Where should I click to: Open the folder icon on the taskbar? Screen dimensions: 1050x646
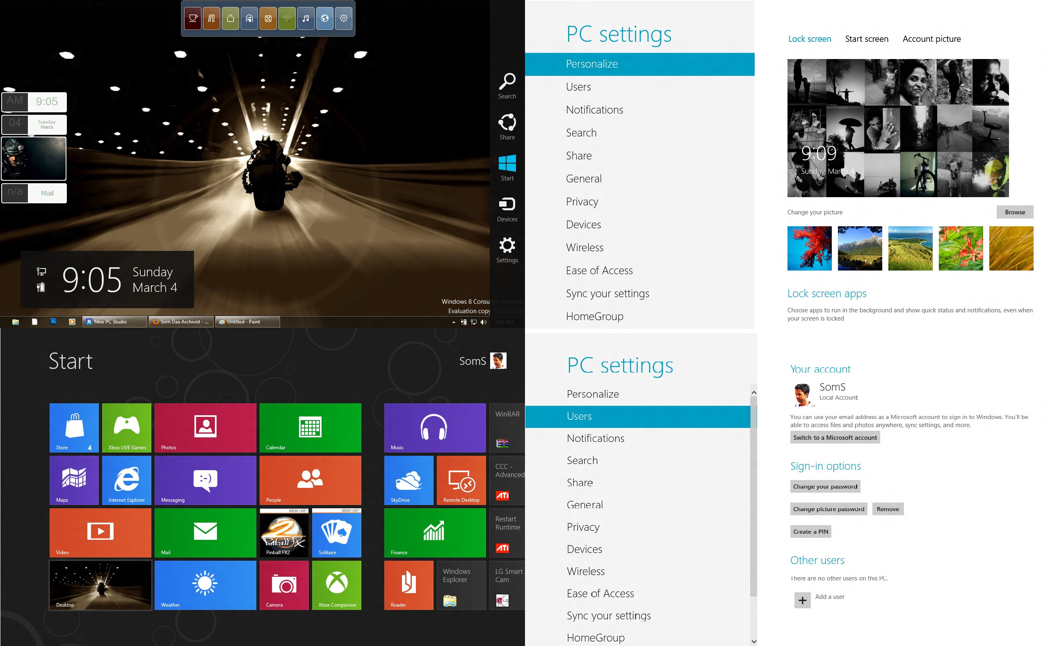[16, 322]
